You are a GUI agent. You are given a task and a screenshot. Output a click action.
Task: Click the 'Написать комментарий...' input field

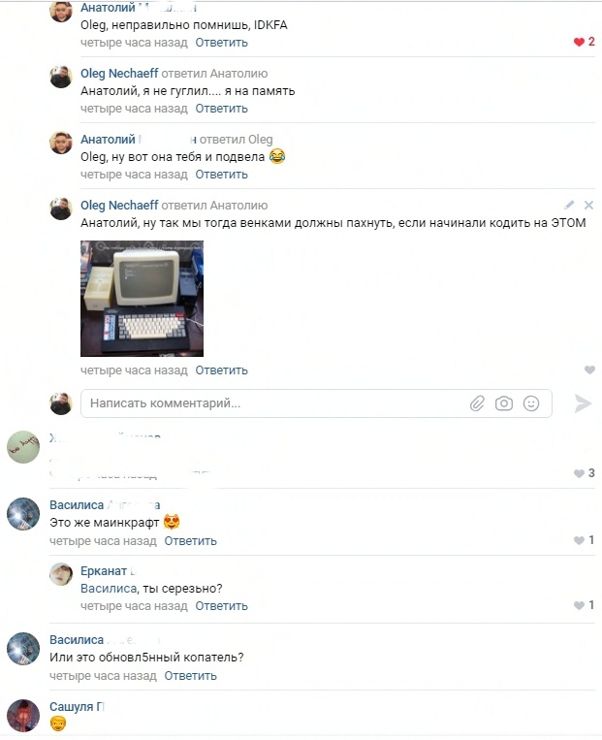pos(316,403)
